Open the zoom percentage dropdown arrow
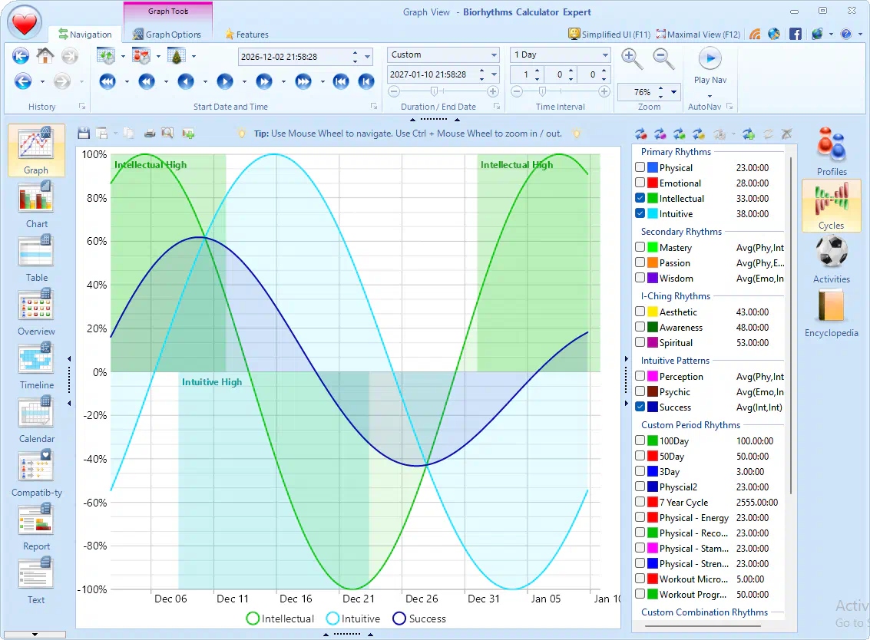The image size is (870, 640). [x=673, y=92]
